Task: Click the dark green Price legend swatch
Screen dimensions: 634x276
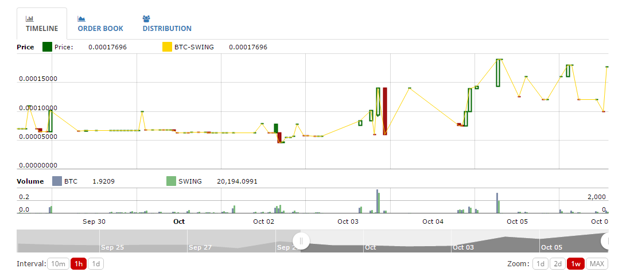Action: click(x=47, y=47)
